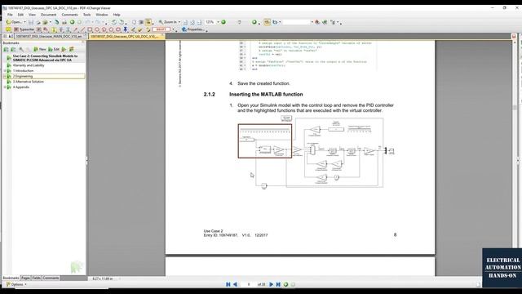This screenshot has height=294, width=522.
Task: Switch to the Bookmarks panel tab
Action: tap(11, 278)
